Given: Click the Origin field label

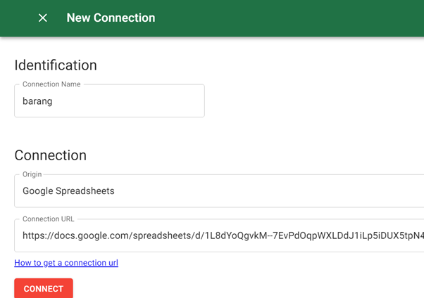Looking at the screenshot, I should coord(32,174).
